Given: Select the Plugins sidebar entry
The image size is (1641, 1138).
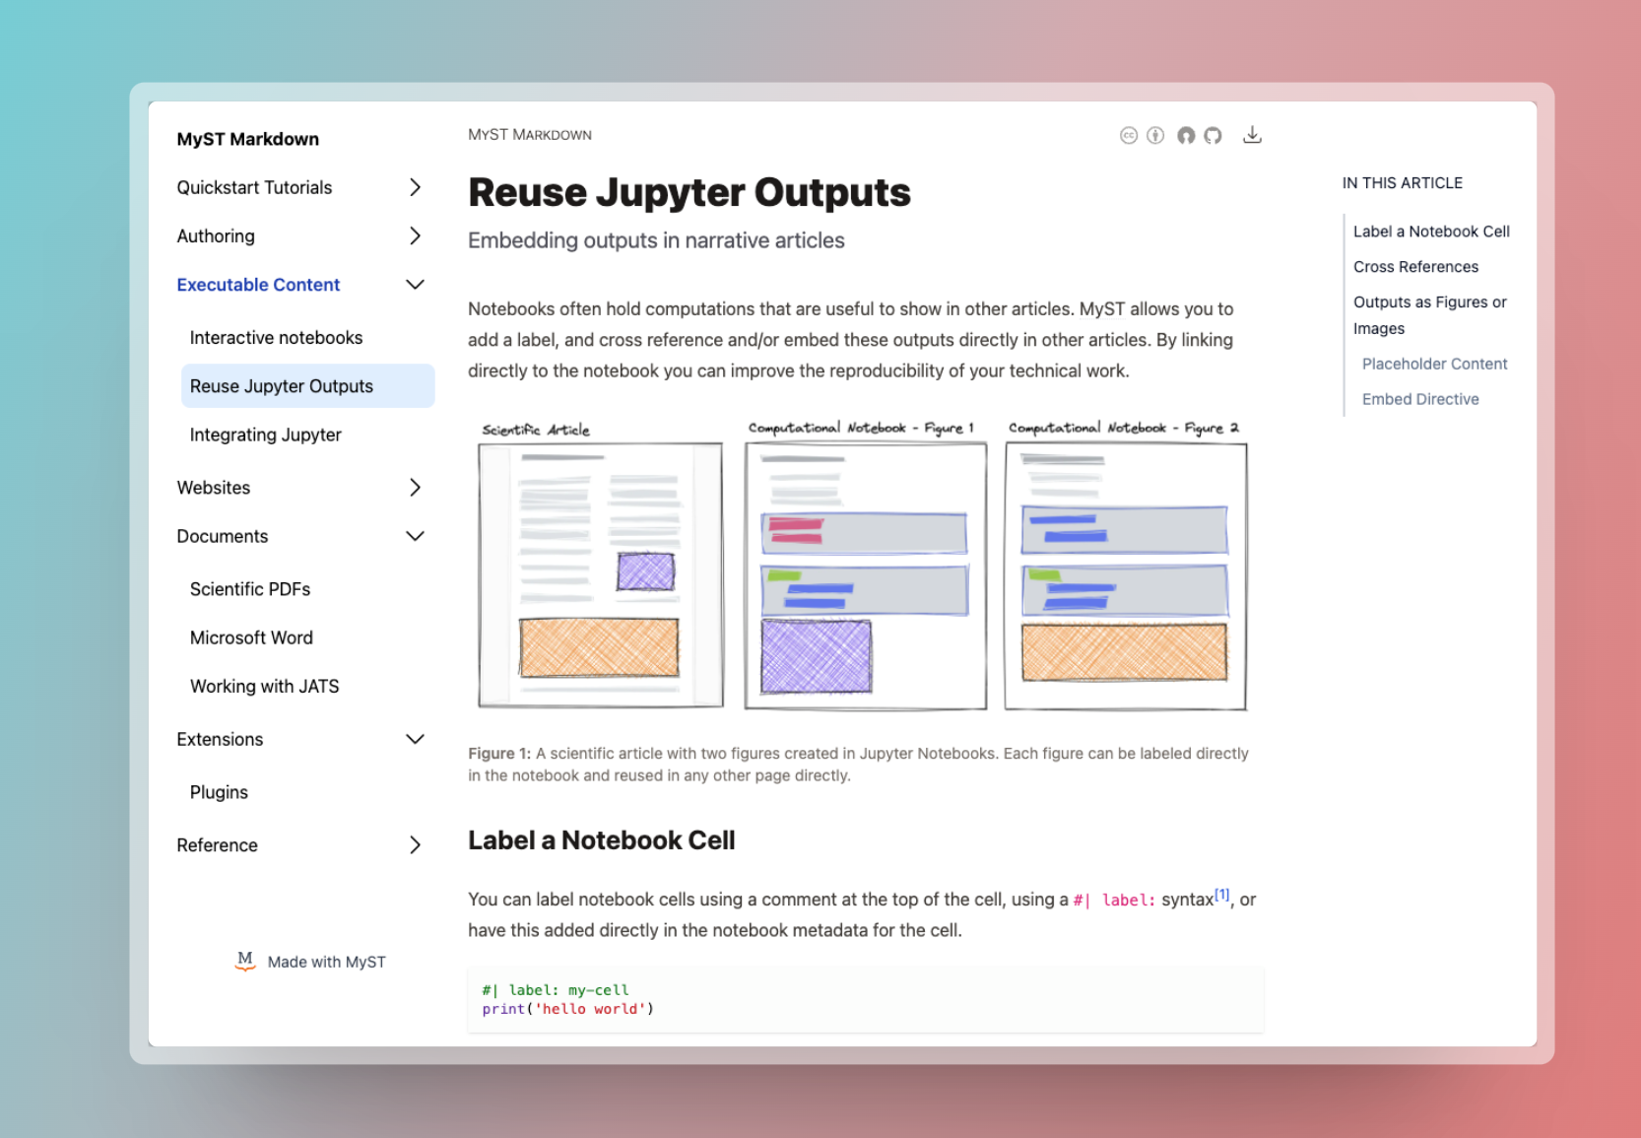Looking at the screenshot, I should point(219,791).
